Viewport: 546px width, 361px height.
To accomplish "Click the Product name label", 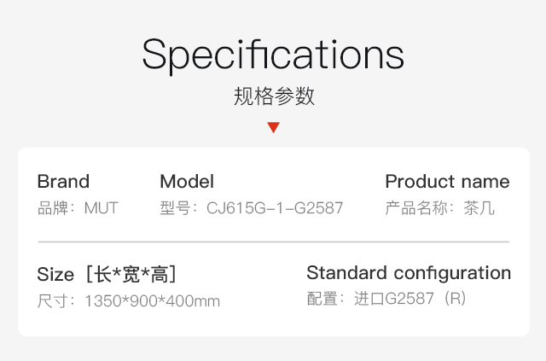I will [x=447, y=182].
